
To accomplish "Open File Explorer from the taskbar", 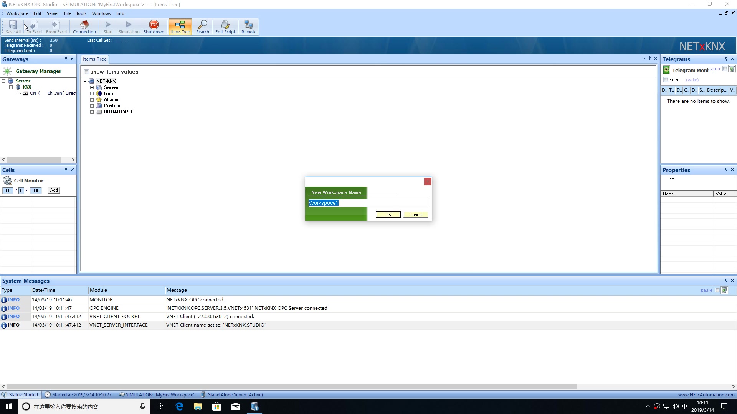I will coord(198,406).
